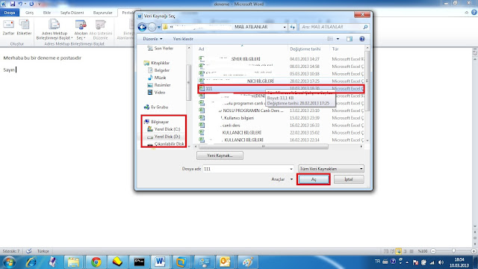The height and width of the screenshot is (269, 478).
Task: Open the Alıcıları Seç dropdown
Action: (81, 30)
